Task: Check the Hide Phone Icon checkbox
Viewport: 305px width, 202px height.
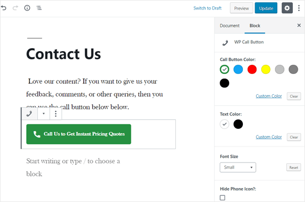Action: [x=222, y=198]
